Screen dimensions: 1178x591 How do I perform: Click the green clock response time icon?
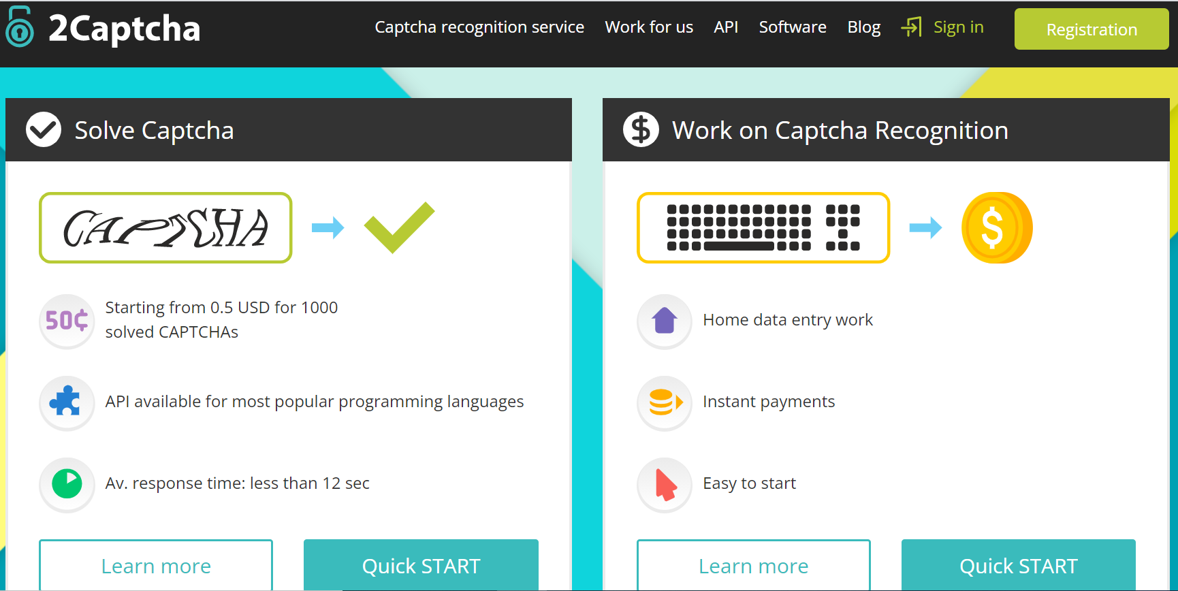point(67,484)
